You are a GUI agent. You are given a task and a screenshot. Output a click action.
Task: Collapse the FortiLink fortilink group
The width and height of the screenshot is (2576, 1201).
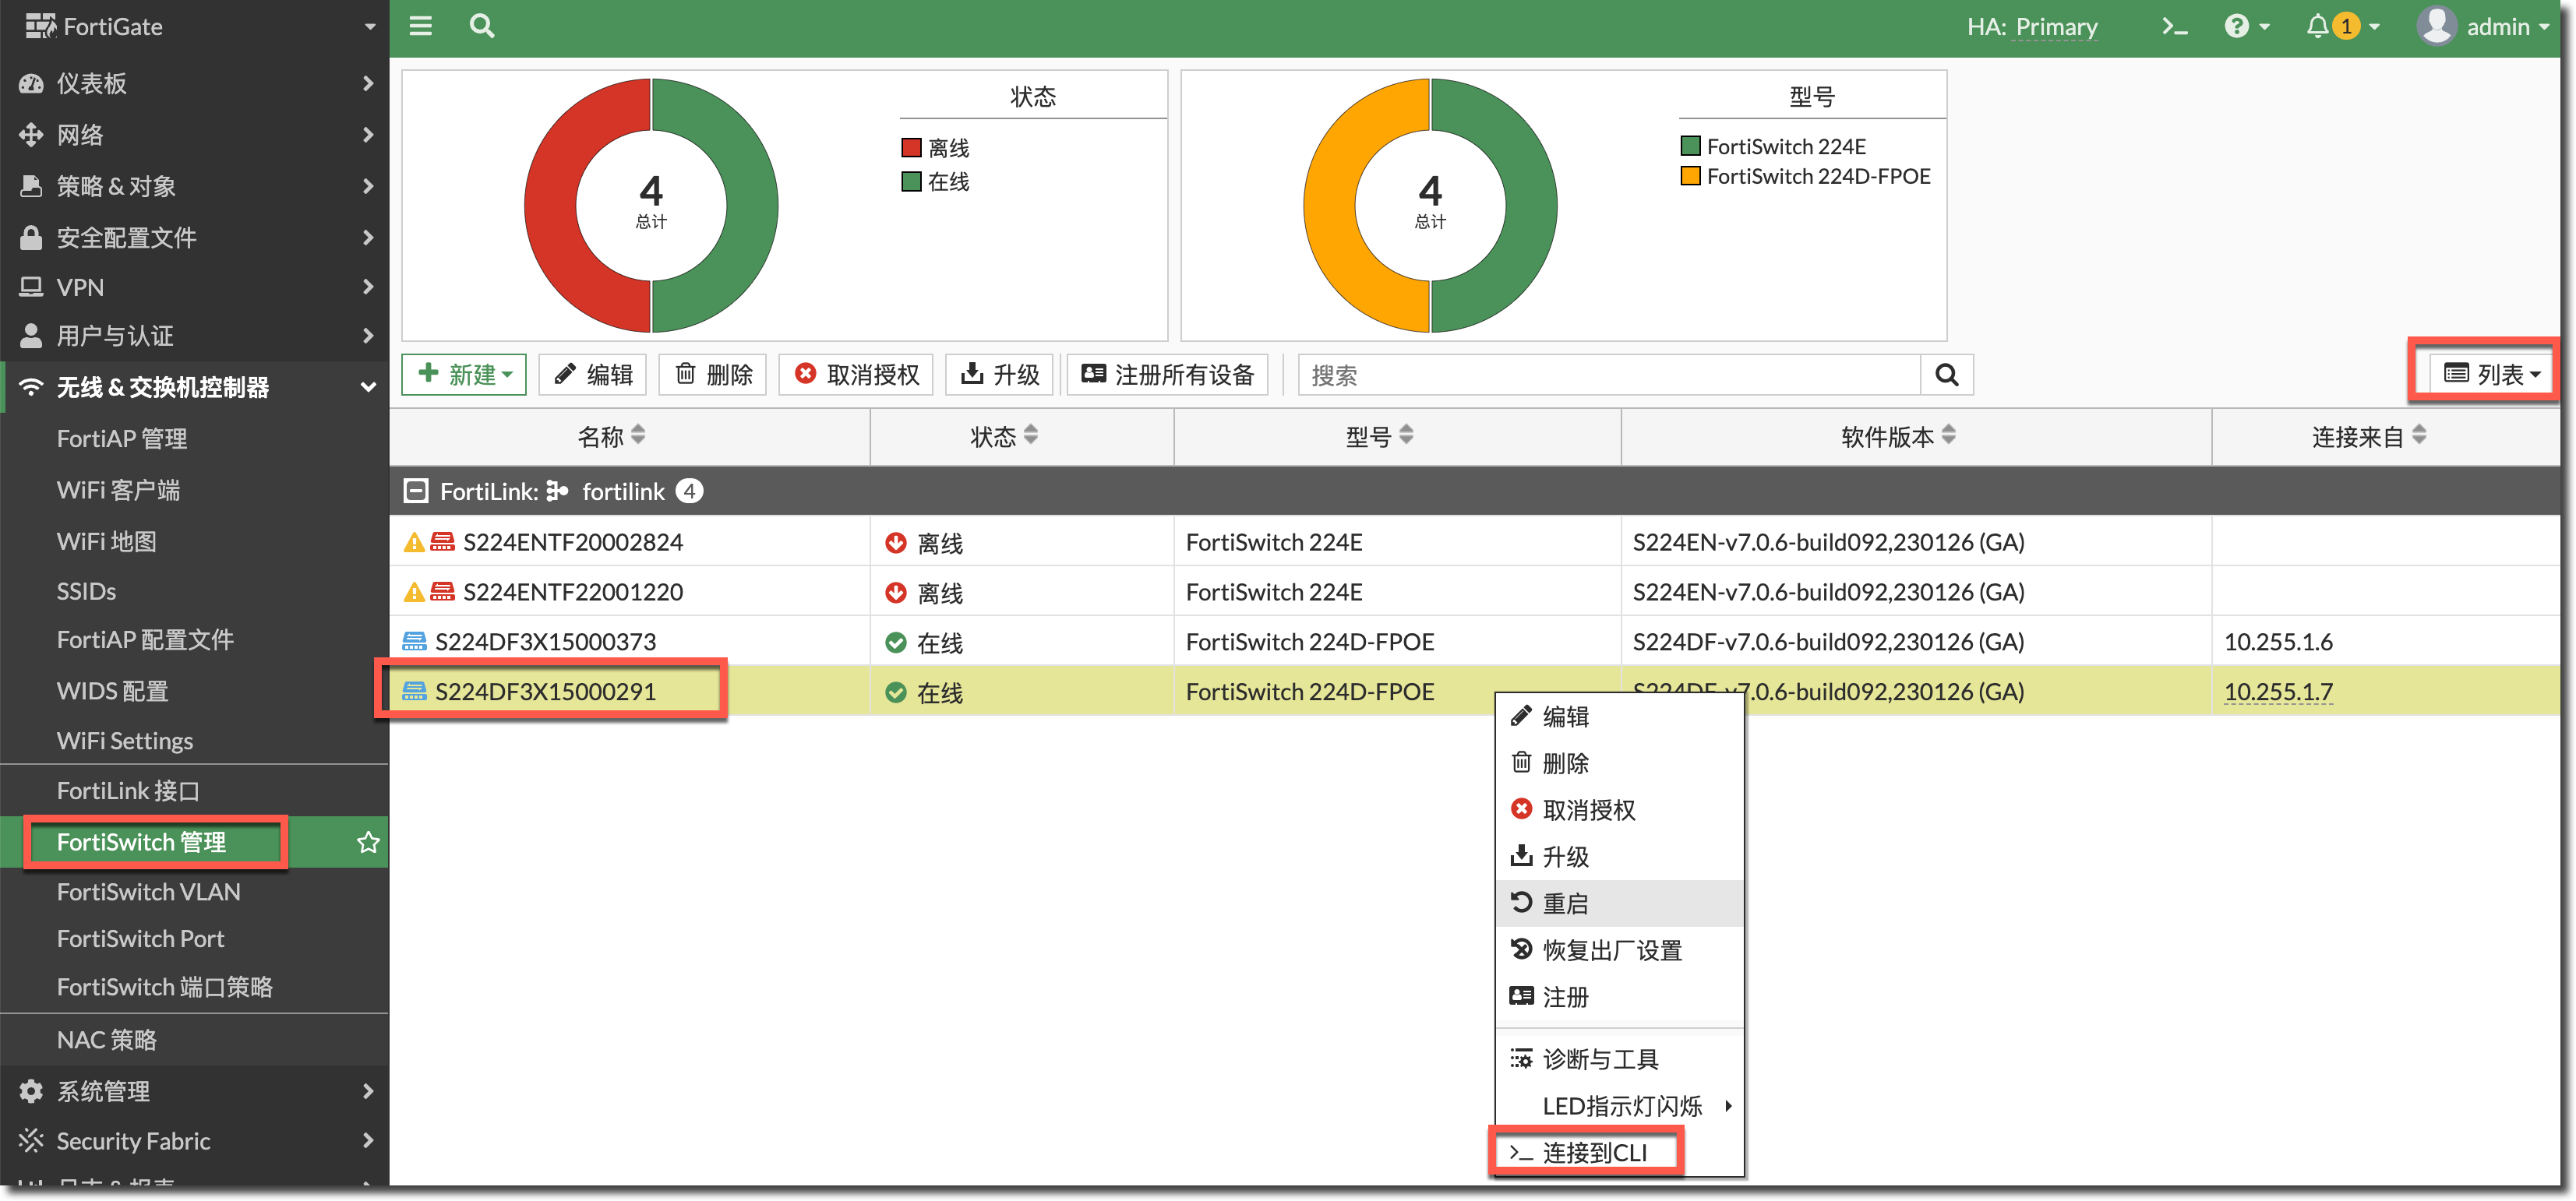(x=416, y=491)
